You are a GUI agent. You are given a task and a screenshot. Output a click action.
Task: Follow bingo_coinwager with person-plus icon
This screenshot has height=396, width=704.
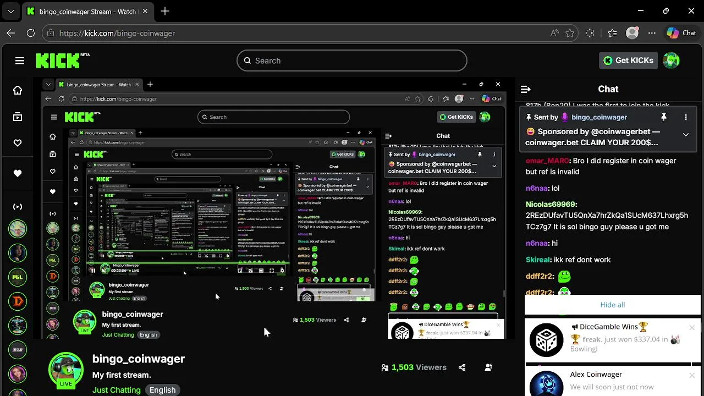488,367
